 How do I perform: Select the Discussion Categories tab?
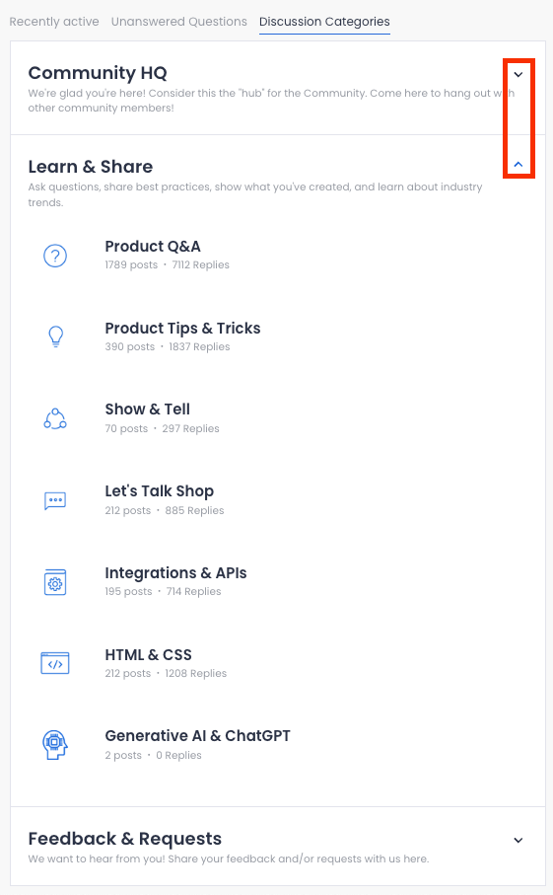324,22
